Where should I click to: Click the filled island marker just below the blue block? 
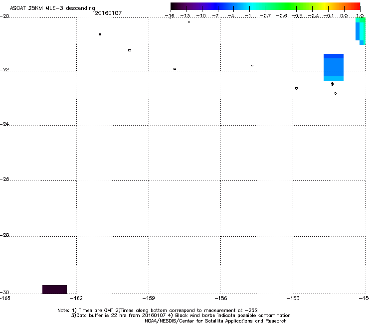click(332, 84)
